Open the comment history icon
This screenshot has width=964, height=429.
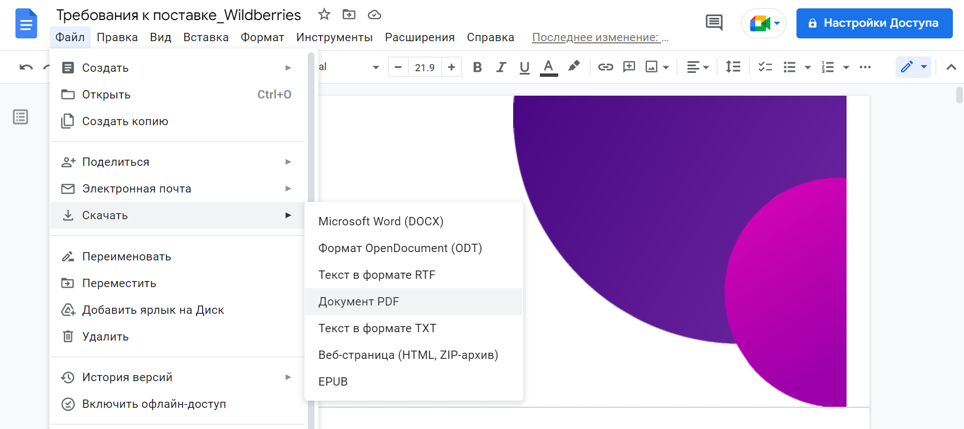[x=714, y=23]
